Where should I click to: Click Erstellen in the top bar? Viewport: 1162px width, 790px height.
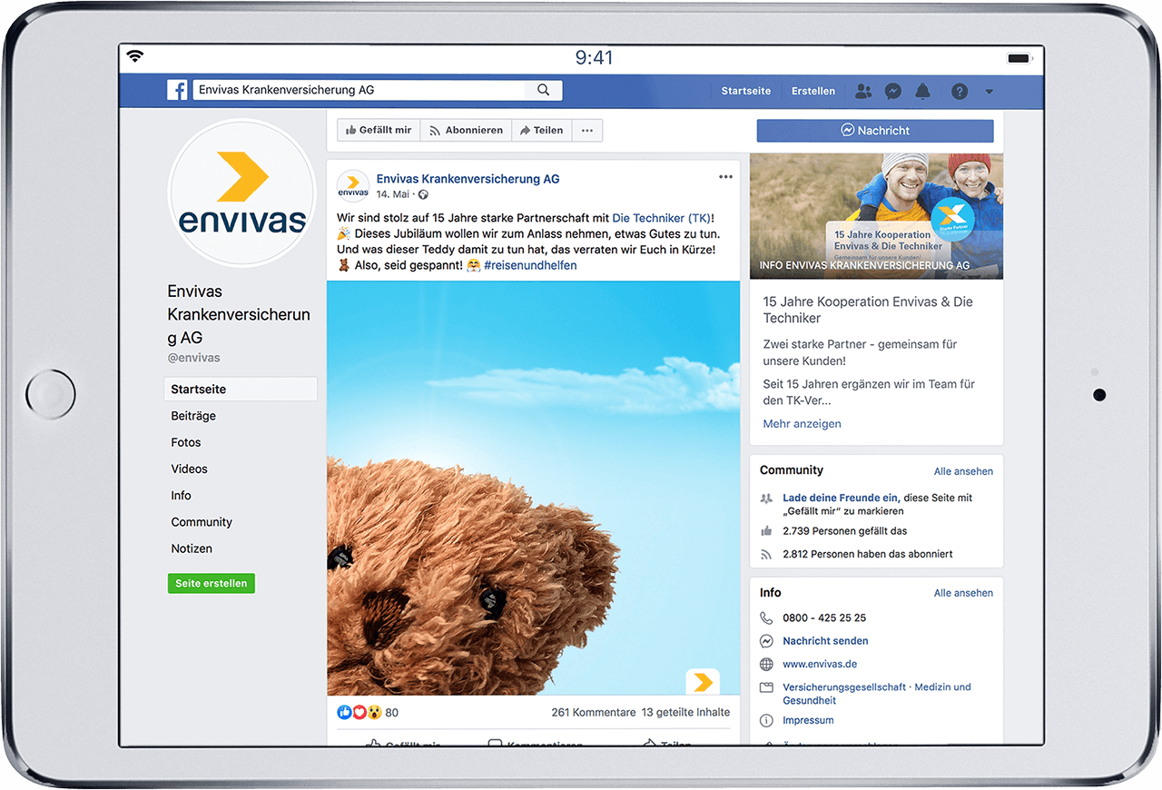[x=813, y=91]
